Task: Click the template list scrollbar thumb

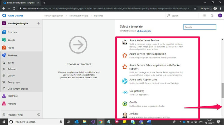Action: point(223,90)
